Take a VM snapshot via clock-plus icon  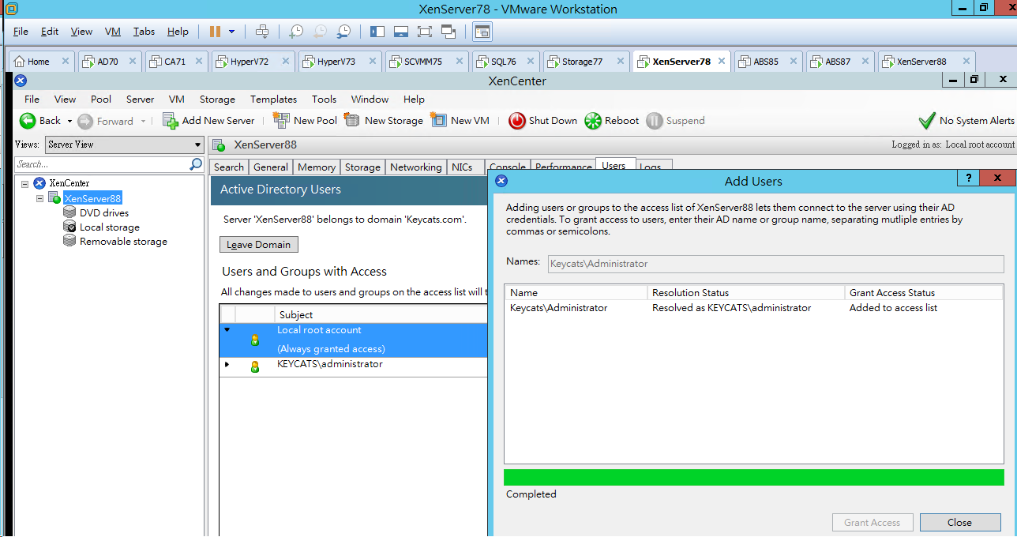coord(295,32)
